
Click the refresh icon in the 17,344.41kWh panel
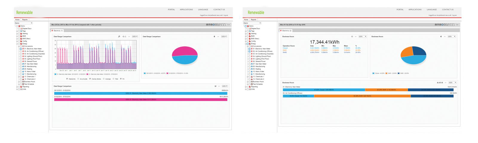point(352,36)
